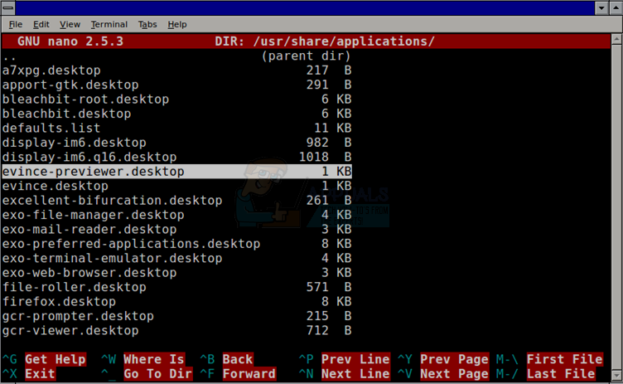Click highlighted evince-previewer.desktop row
The image size is (623, 384).
point(176,172)
